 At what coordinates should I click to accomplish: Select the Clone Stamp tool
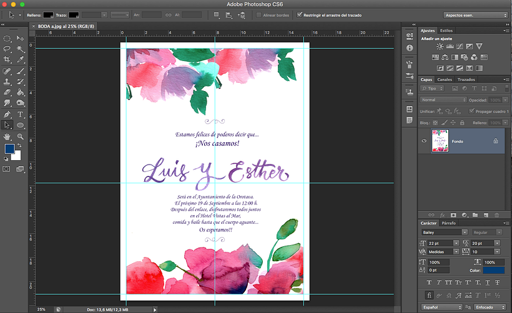[x=7, y=82]
